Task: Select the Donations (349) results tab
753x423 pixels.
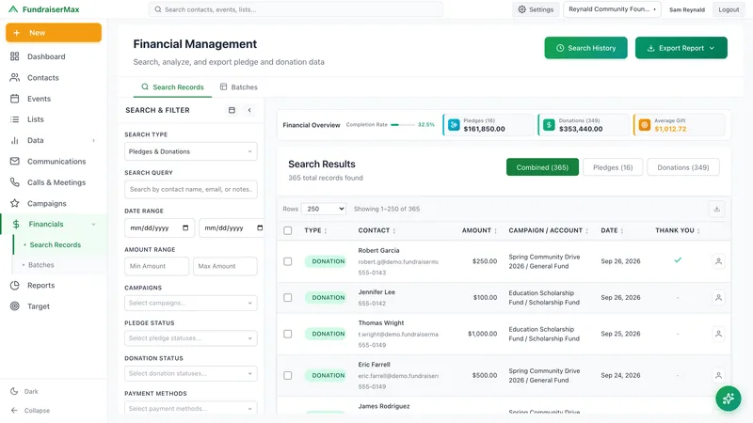Action: (683, 167)
